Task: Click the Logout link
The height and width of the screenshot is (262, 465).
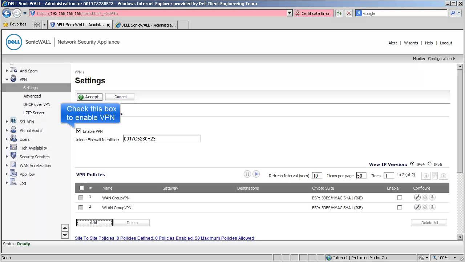Action: coord(446,43)
